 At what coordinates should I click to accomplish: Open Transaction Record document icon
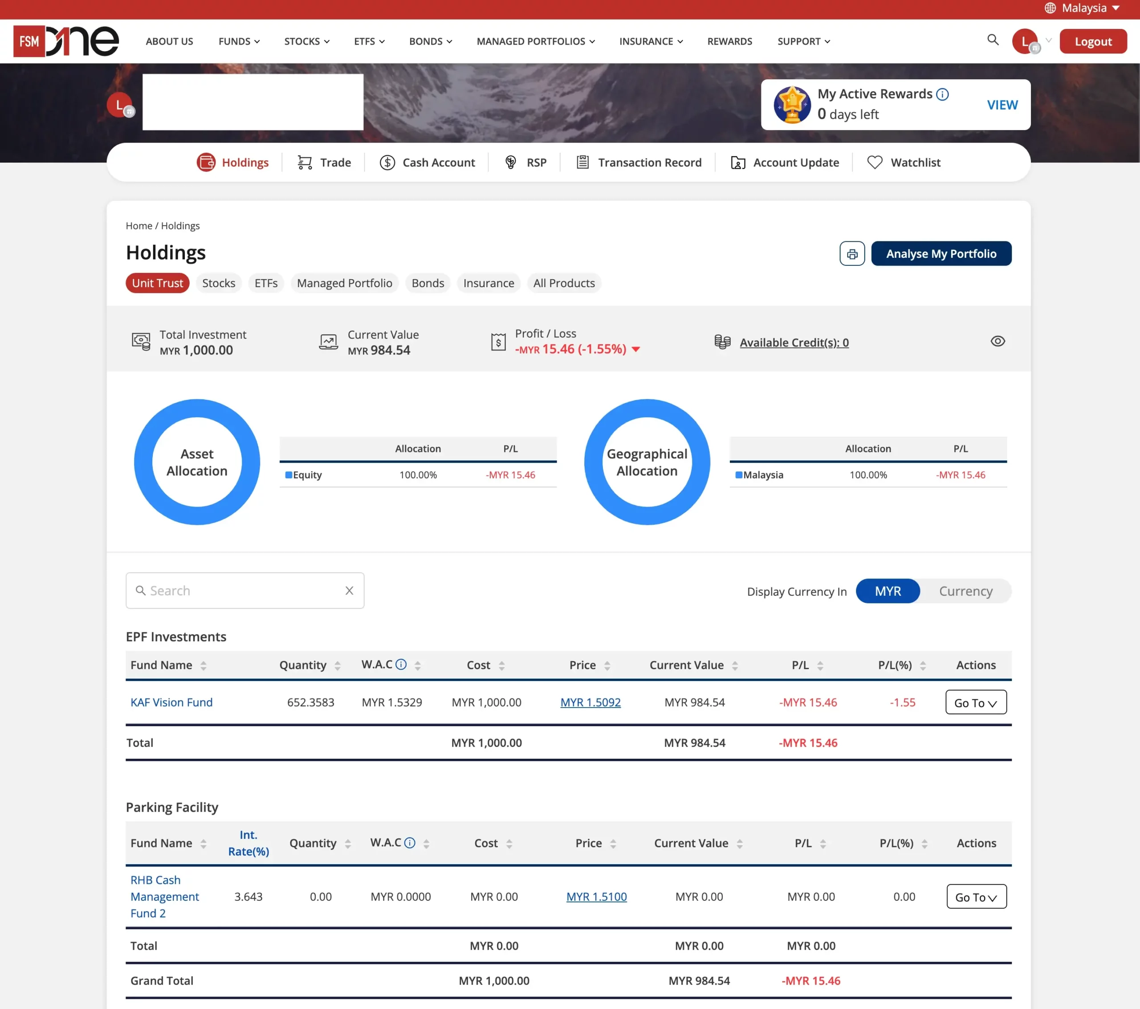click(583, 163)
